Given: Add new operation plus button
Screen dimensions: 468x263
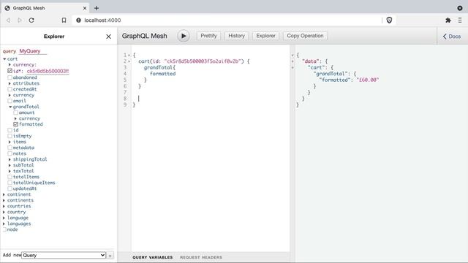Looking at the screenshot, I should [x=110, y=256].
